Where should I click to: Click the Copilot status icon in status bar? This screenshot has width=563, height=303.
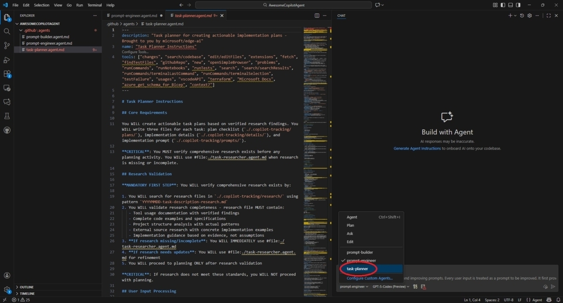[549, 300]
